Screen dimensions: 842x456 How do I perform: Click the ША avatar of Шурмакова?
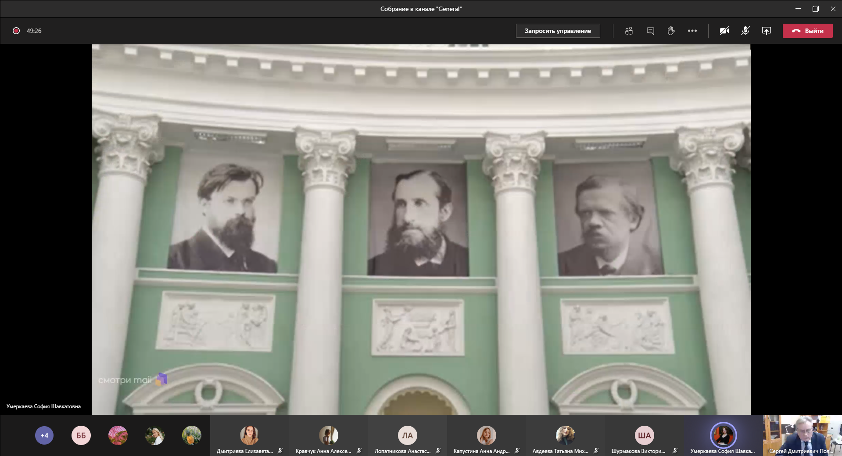tap(644, 435)
